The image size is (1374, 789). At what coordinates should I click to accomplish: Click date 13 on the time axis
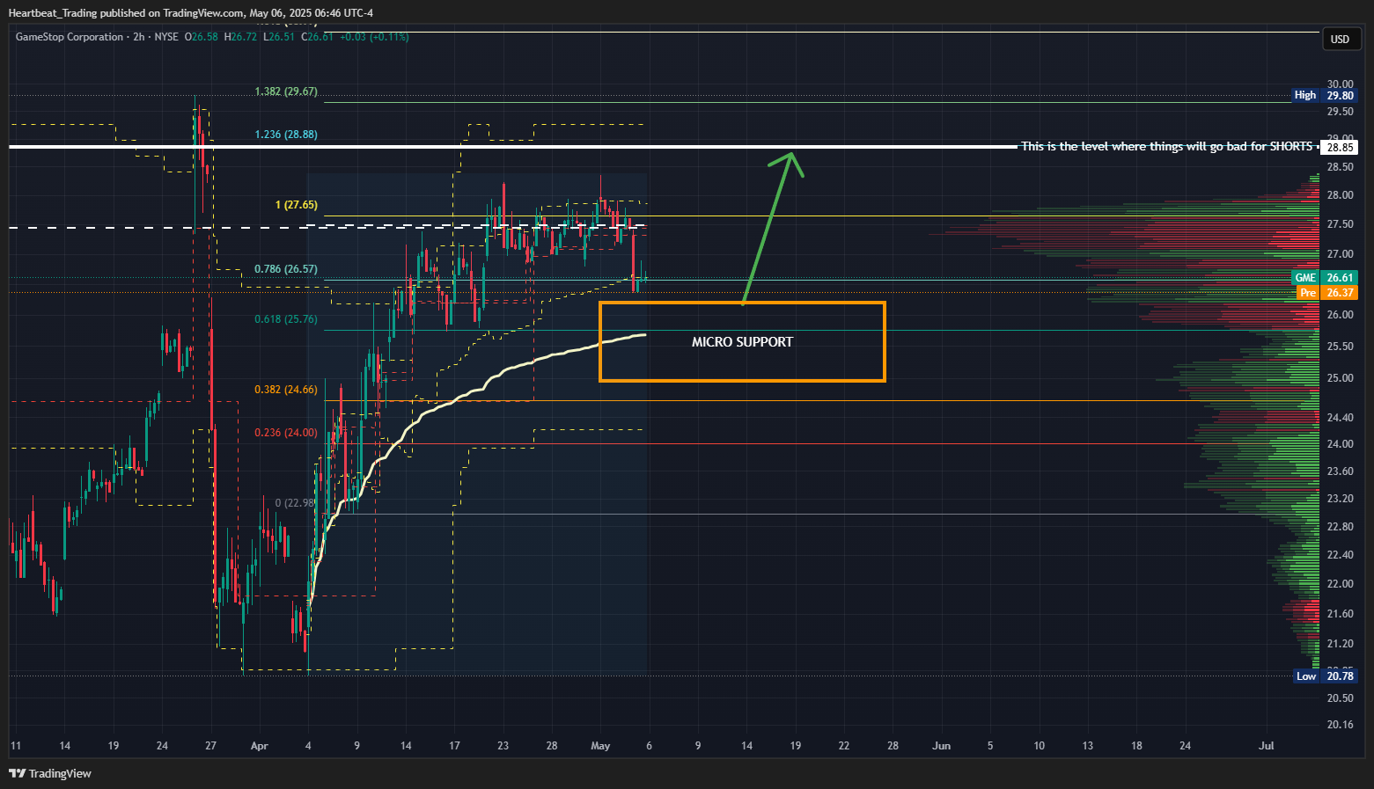tap(1088, 746)
